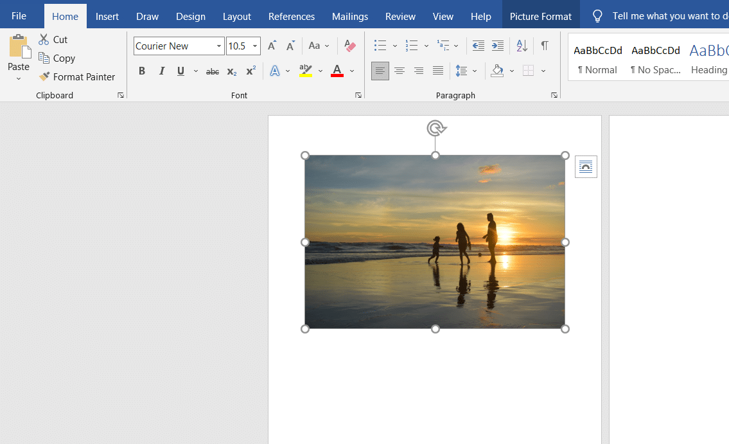Apply subscript formatting
The height and width of the screenshot is (444, 729).
pyautogui.click(x=231, y=71)
